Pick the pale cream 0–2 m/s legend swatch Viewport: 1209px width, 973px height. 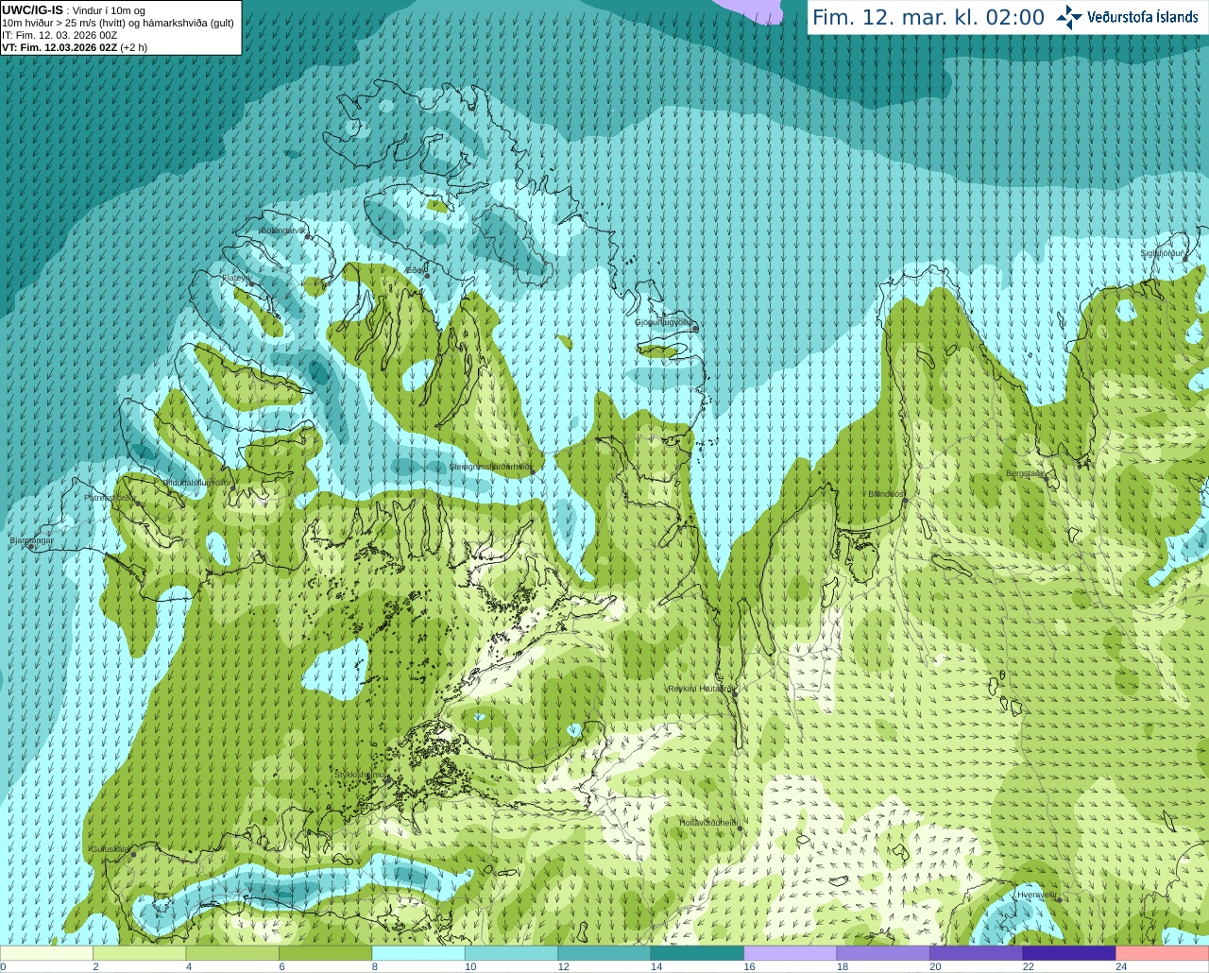point(46,953)
